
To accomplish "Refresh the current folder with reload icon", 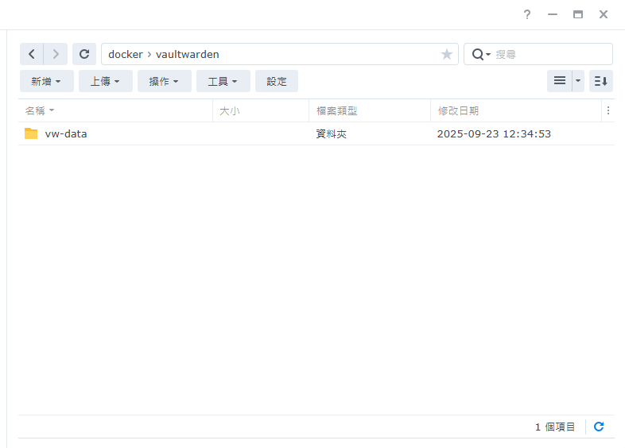I will [x=84, y=54].
